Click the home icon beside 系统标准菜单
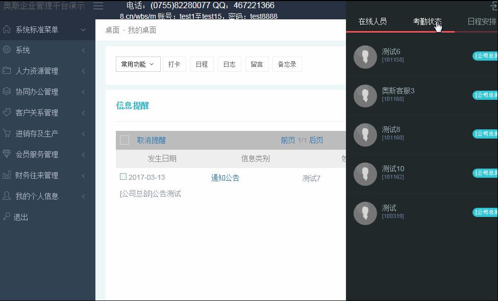This screenshot has width=498, height=301. tap(7, 29)
